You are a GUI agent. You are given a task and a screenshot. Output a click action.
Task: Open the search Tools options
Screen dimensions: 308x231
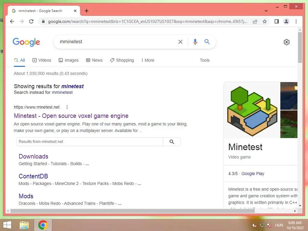(x=205, y=60)
